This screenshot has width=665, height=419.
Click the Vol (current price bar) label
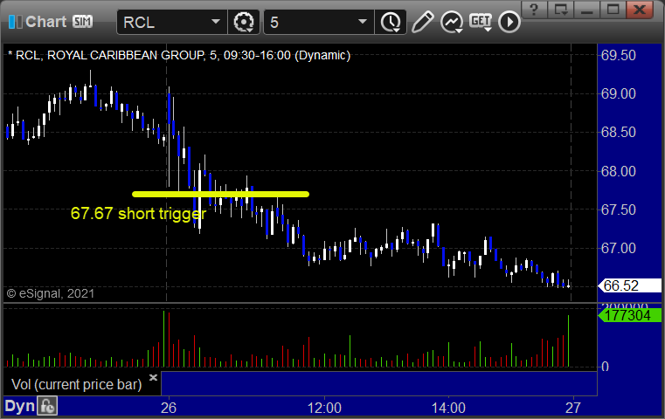click(76, 385)
